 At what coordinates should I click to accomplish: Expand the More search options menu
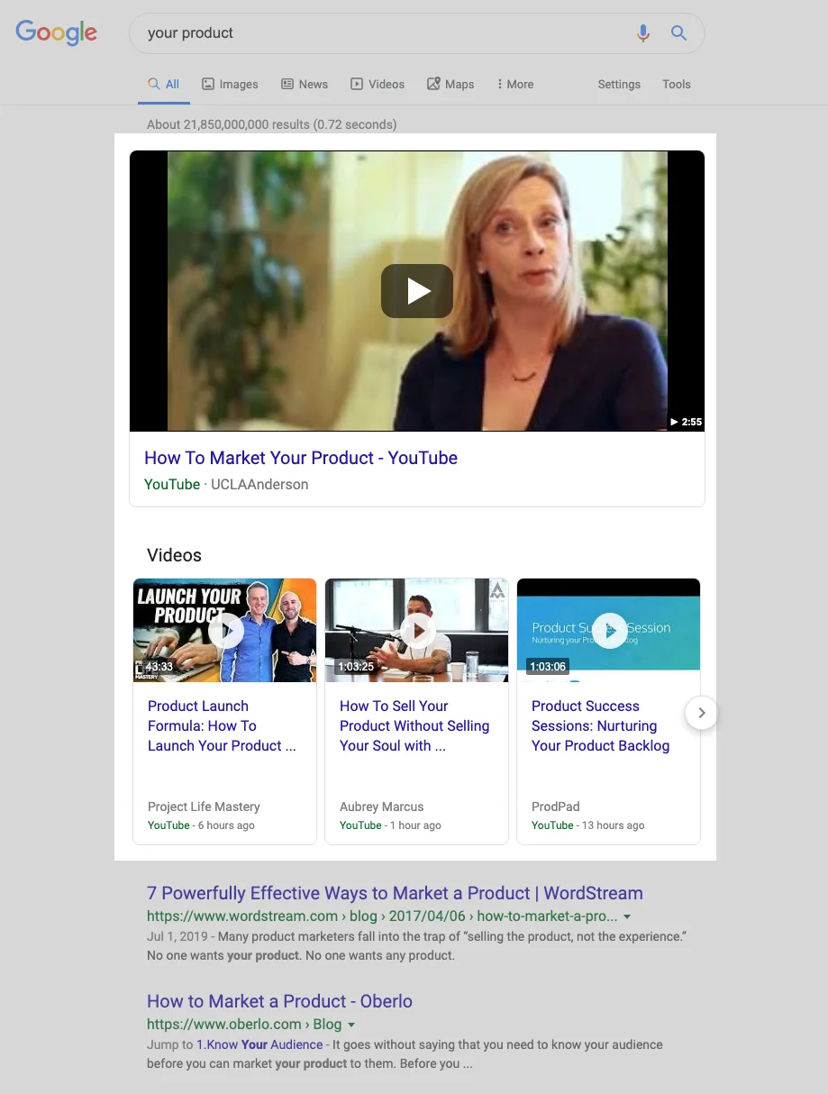[x=515, y=84]
